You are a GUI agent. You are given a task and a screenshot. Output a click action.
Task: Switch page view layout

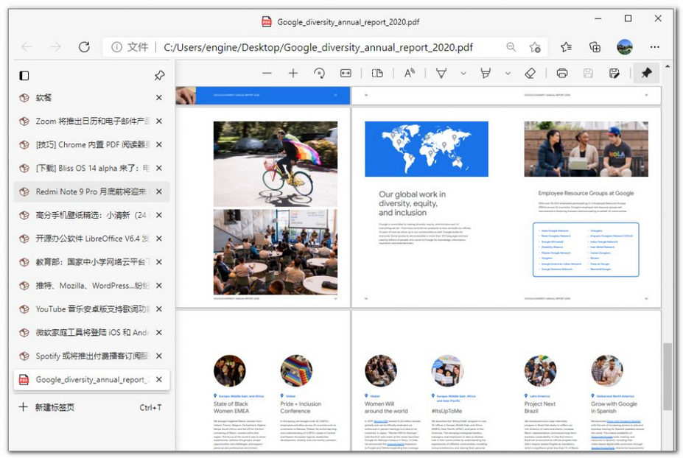pos(377,73)
